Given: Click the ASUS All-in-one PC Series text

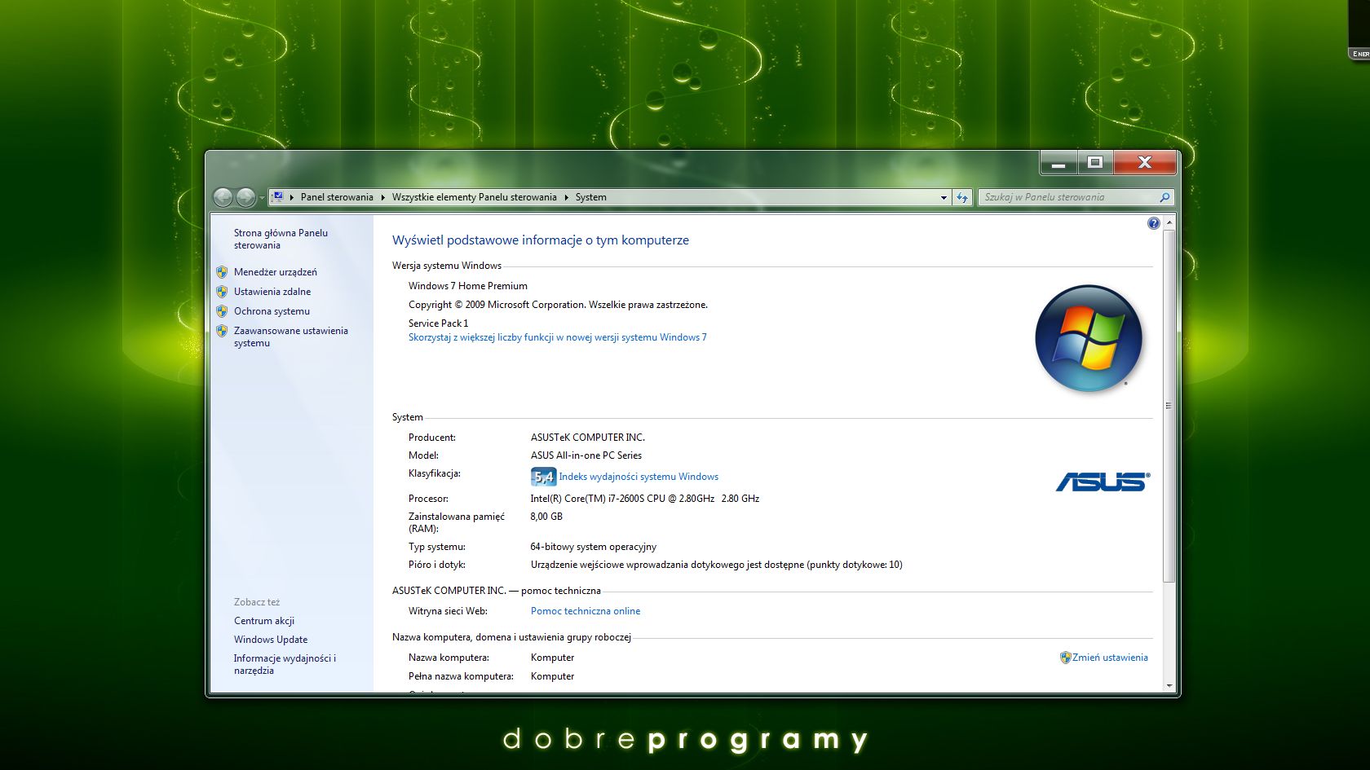Looking at the screenshot, I should click(586, 455).
